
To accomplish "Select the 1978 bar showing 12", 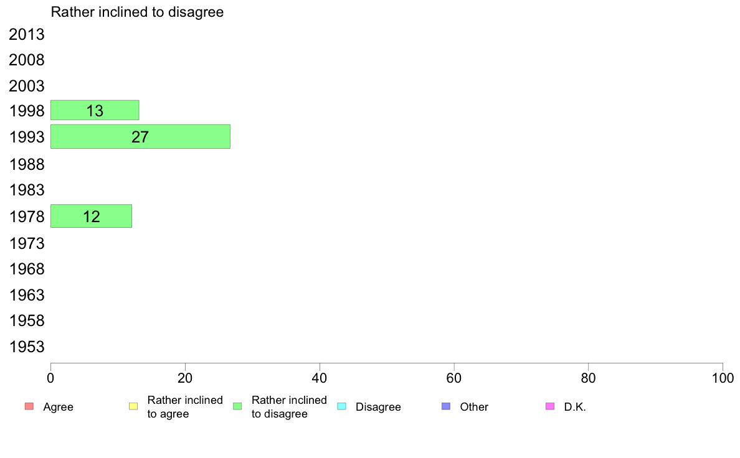I will [91, 216].
